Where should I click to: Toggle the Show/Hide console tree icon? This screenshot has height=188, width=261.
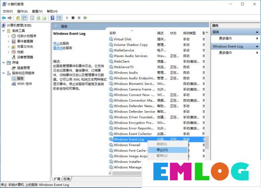(x=24, y=18)
